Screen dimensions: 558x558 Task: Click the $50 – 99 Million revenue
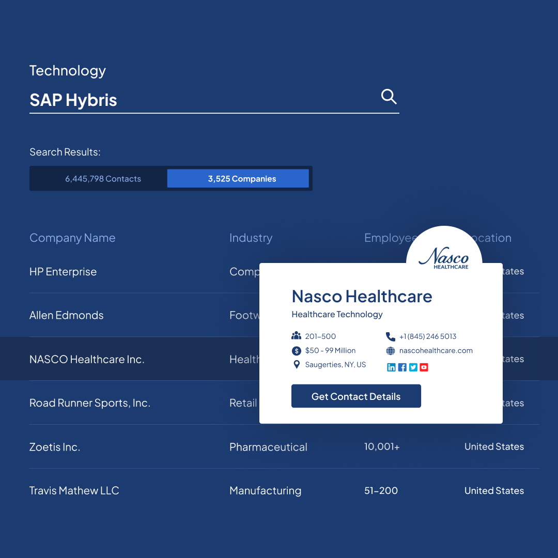(x=330, y=350)
